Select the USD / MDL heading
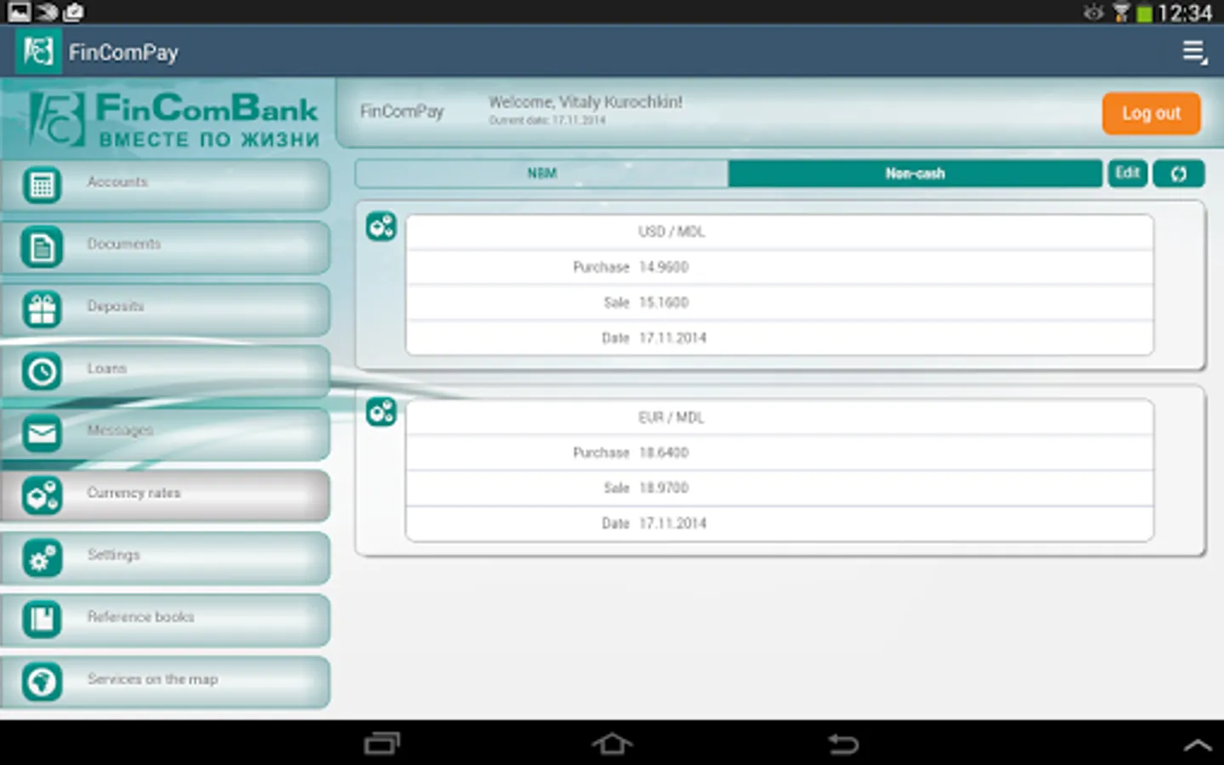Image resolution: width=1224 pixels, height=765 pixels. point(671,231)
